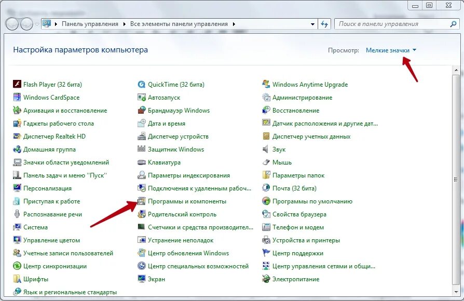Open the Устройства и принтеры icon

[x=266, y=240]
